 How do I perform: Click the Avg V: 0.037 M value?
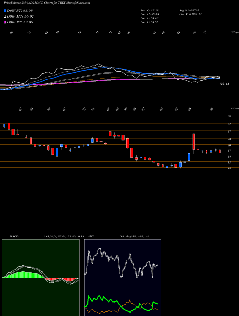pyautogui.click(x=189, y=10)
